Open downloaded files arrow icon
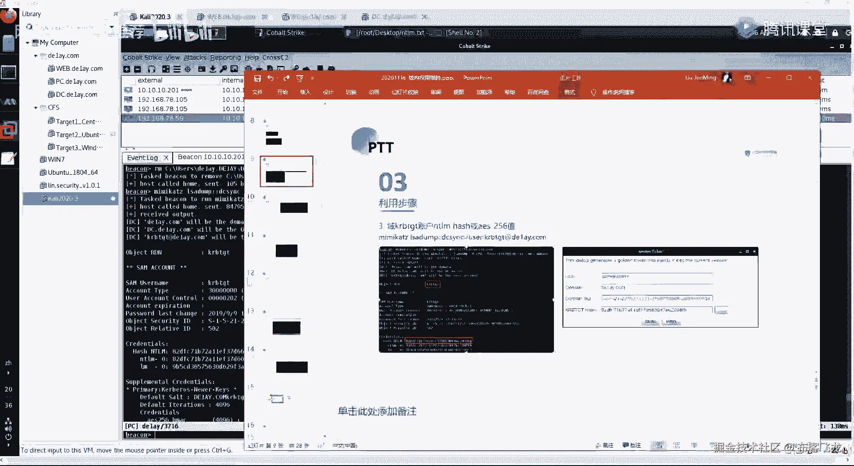This screenshot has height=466, width=854. (x=213, y=69)
